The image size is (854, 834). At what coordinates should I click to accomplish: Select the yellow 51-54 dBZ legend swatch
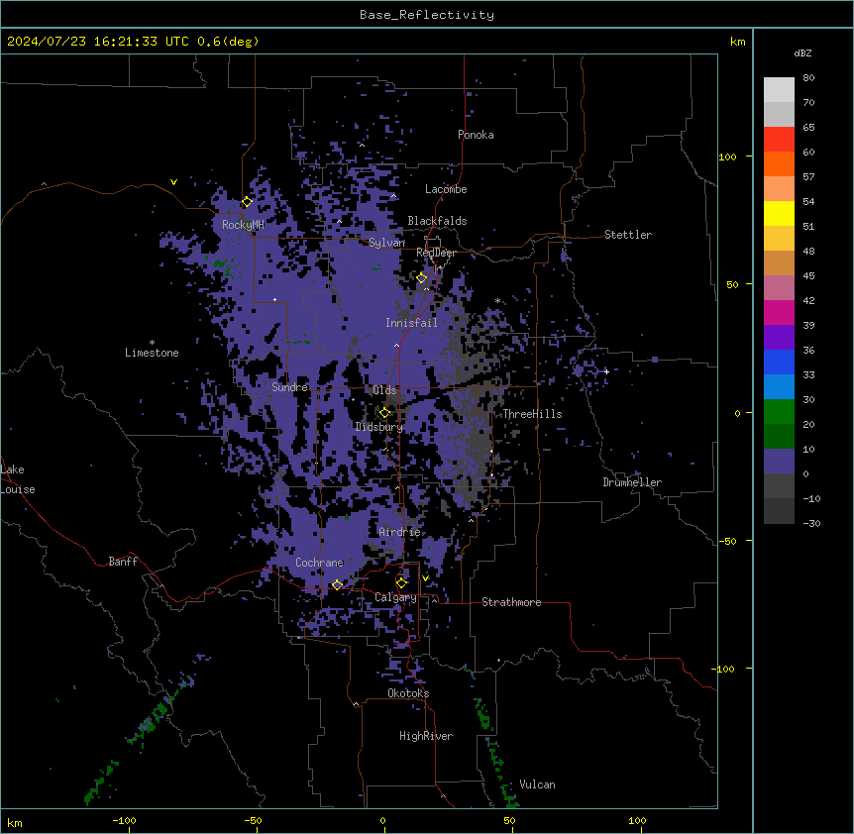(779, 213)
